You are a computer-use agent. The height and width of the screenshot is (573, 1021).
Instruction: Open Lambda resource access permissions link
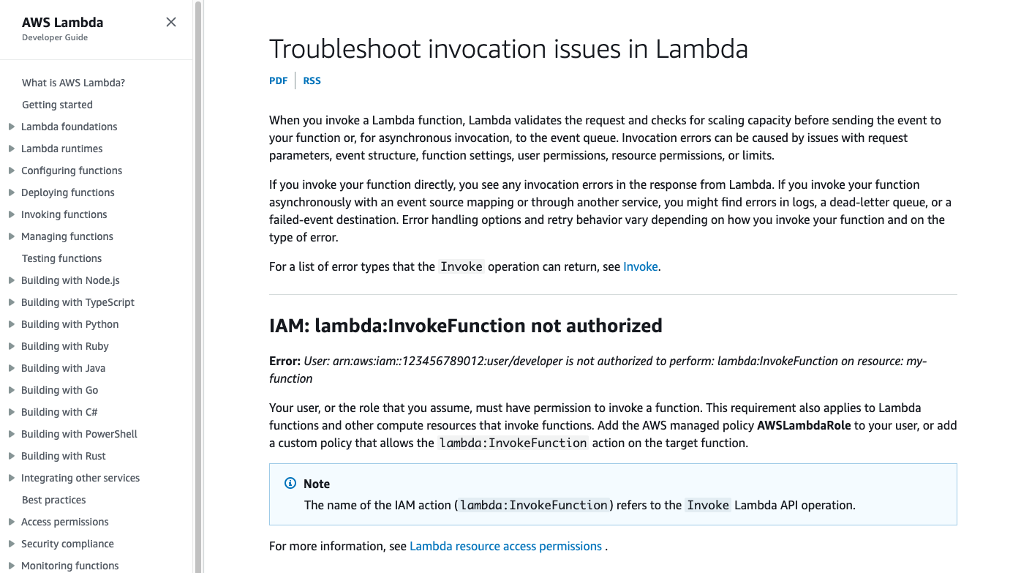coord(505,546)
